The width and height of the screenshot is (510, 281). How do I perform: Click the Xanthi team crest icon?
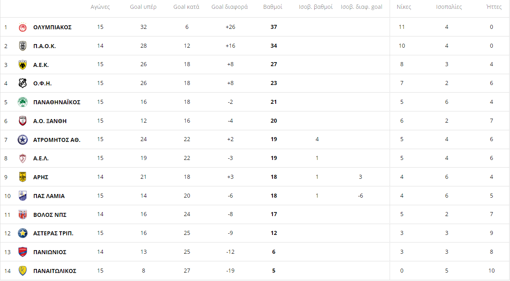coord(23,121)
